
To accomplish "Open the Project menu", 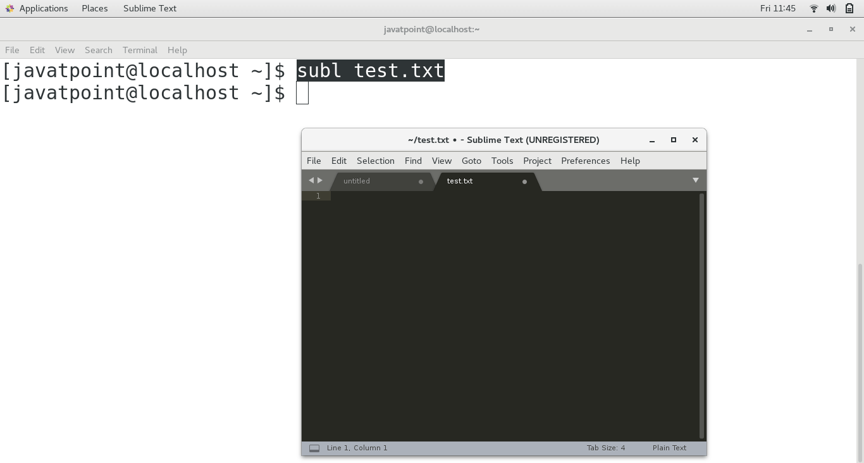I will click(537, 161).
